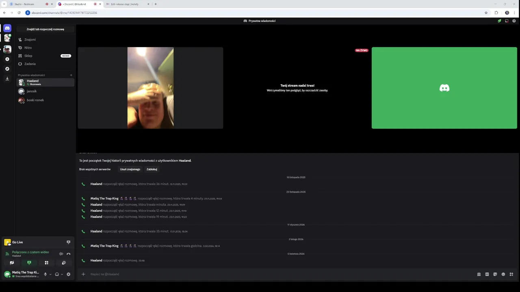Viewport: 520px width, 292px height.
Task: Toggle the camera on or off
Action: pyautogui.click(x=12, y=263)
